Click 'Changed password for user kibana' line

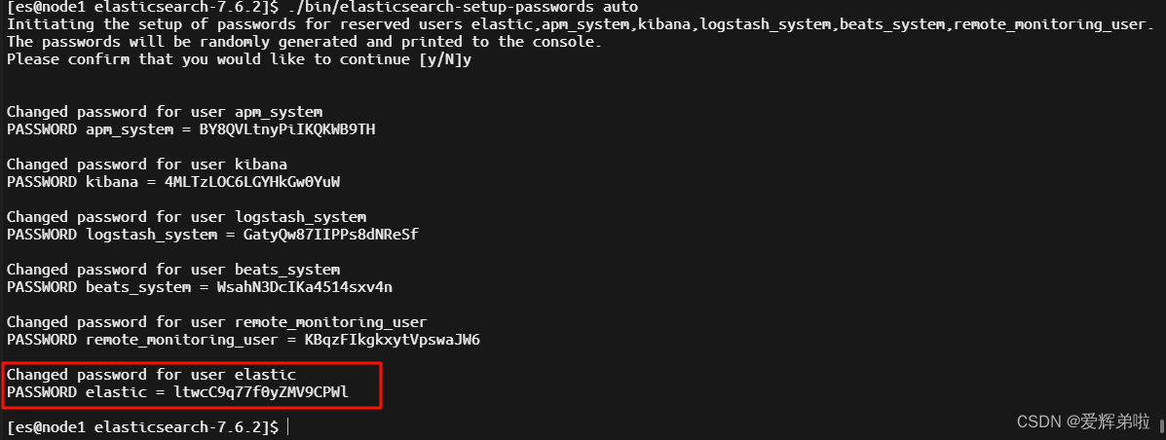(146, 165)
